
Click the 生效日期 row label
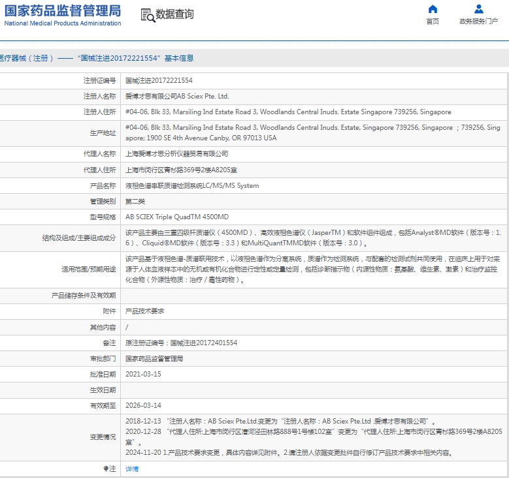(103, 390)
